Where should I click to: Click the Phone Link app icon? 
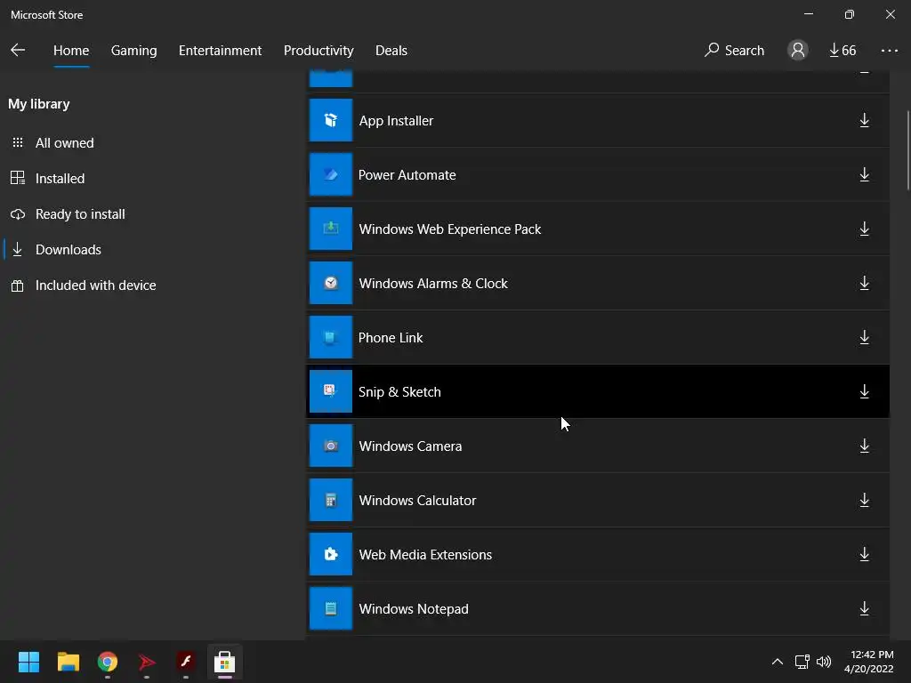coord(331,337)
